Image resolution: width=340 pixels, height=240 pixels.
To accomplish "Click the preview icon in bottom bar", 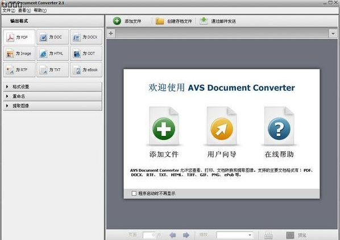I will [x=290, y=235].
